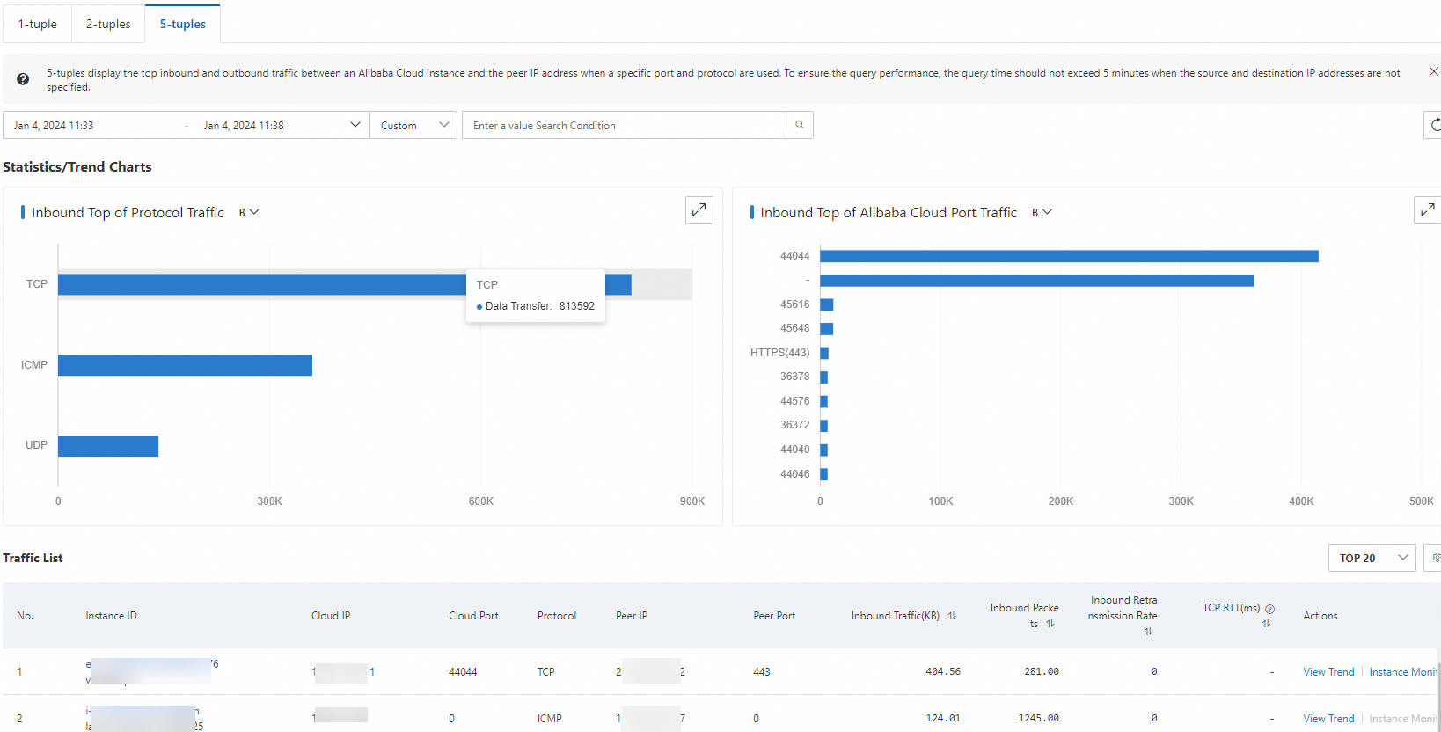1441x732 pixels.
Task: Click the 45648 port label
Action: click(794, 328)
